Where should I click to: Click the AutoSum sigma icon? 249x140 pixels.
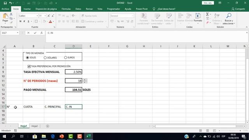[x=207, y=14]
